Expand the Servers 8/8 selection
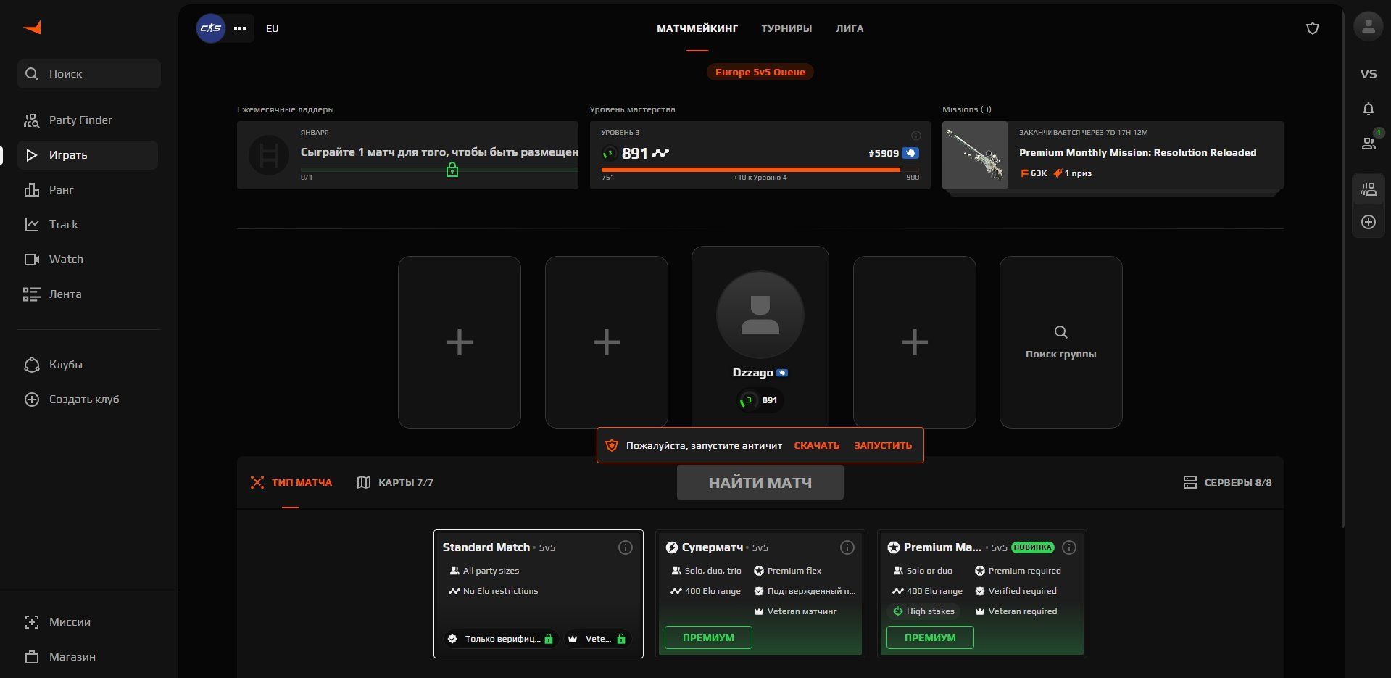The height and width of the screenshot is (678, 1391). [1226, 482]
